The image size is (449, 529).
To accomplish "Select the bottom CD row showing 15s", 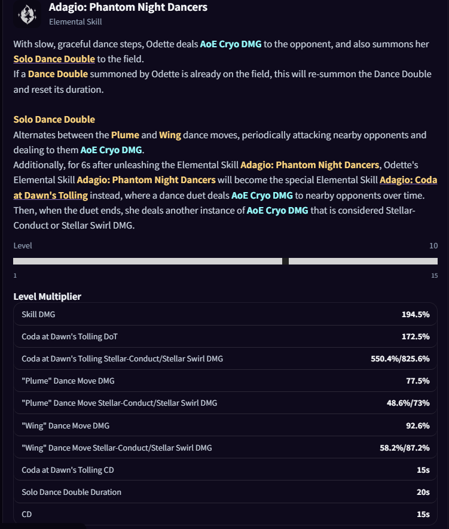I will (x=225, y=514).
